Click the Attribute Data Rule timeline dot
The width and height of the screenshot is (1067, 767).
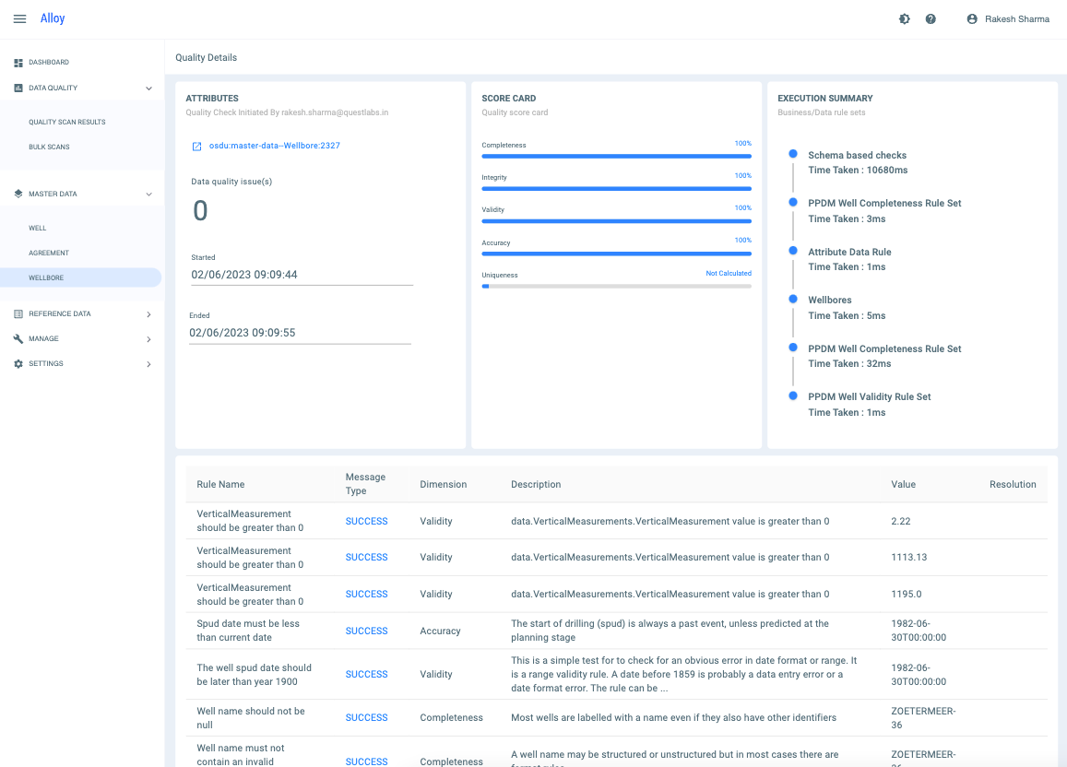coord(793,250)
